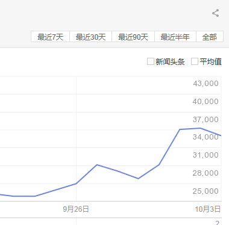This screenshot has height=225, width=229.
Task: Click the highest peak of the blue line
Action: tap(200, 128)
